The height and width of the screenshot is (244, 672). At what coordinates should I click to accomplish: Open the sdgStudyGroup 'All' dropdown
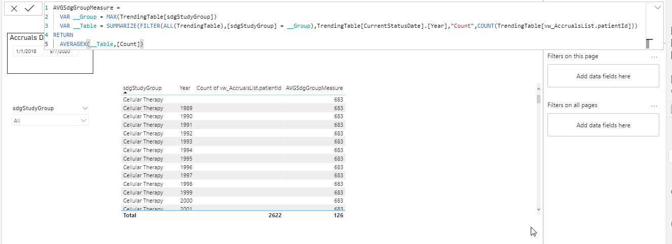click(x=50, y=121)
